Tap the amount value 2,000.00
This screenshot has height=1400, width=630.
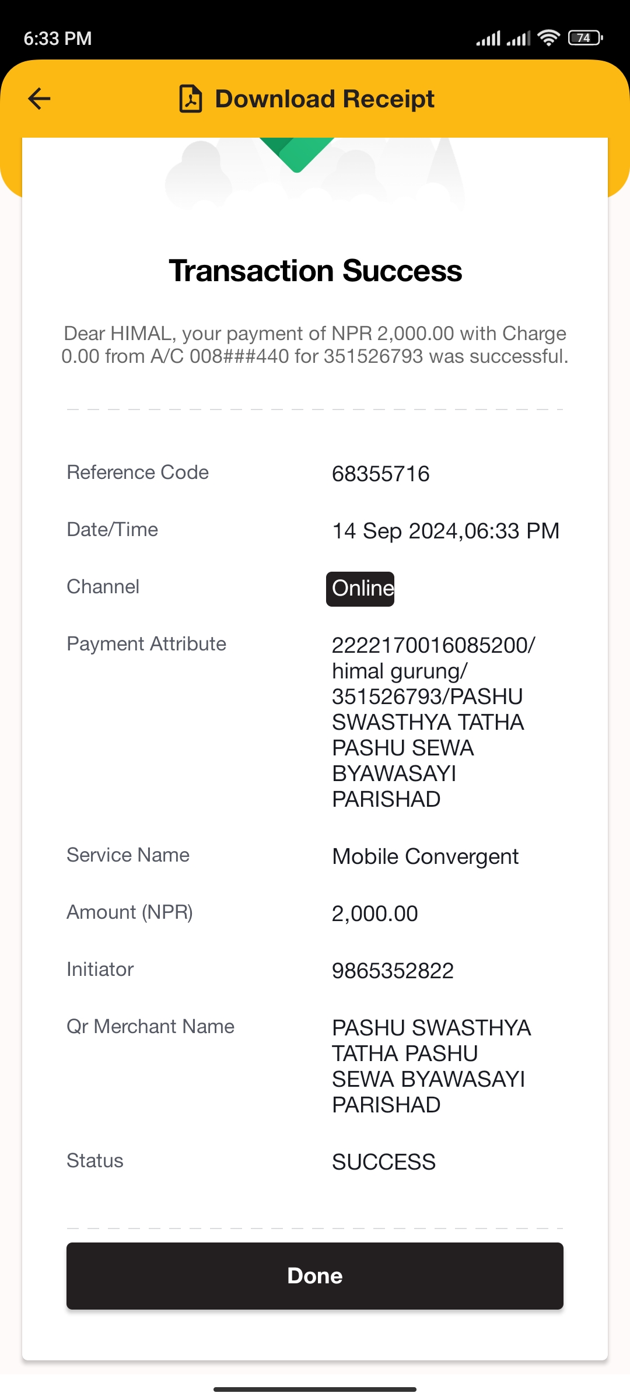pos(375,914)
